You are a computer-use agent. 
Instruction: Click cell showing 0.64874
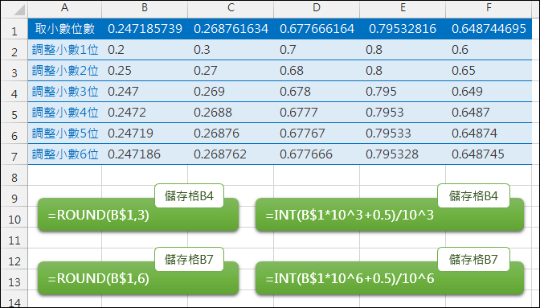pos(489,133)
